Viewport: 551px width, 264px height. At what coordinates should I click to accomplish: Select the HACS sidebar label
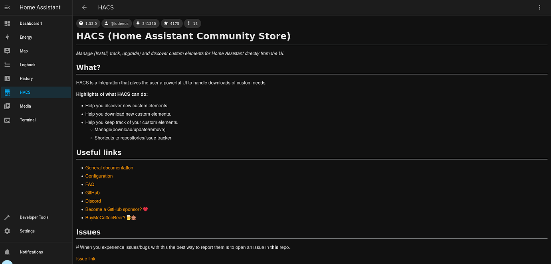tap(25, 93)
